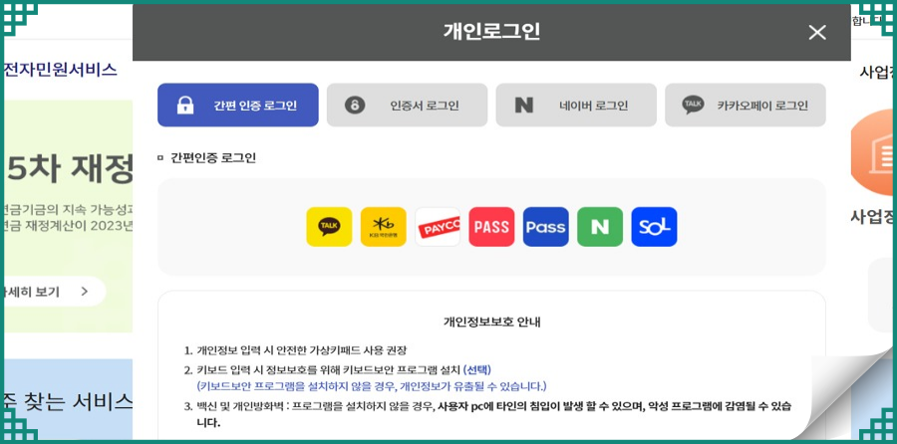
Task: Choose green Naver N authentication icon
Action: pyautogui.click(x=600, y=227)
